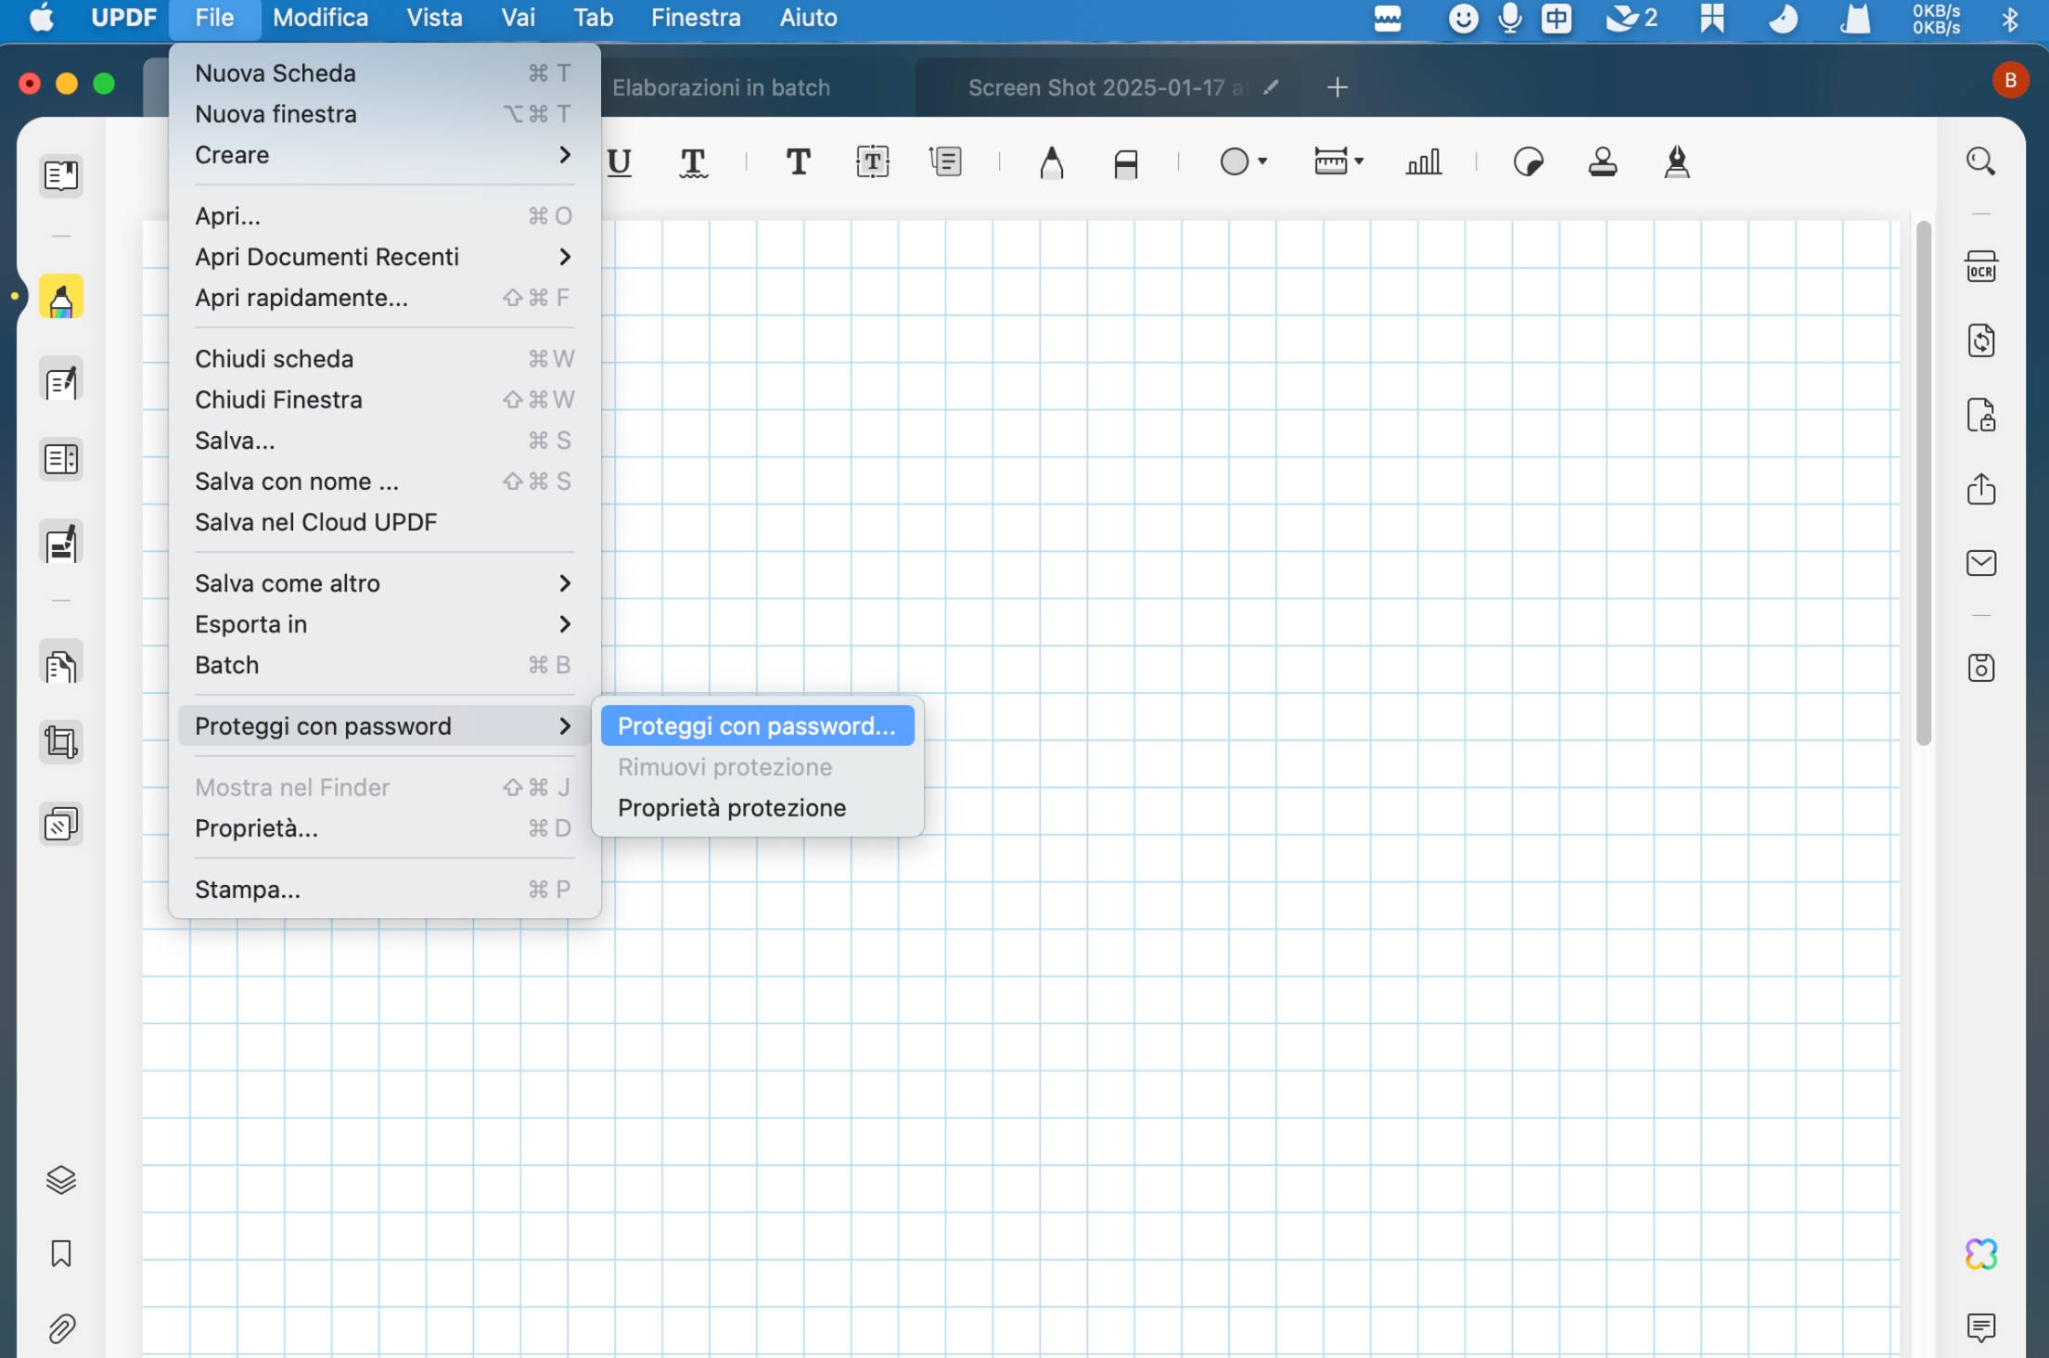Select Nuova Scheda menu item

coord(384,73)
